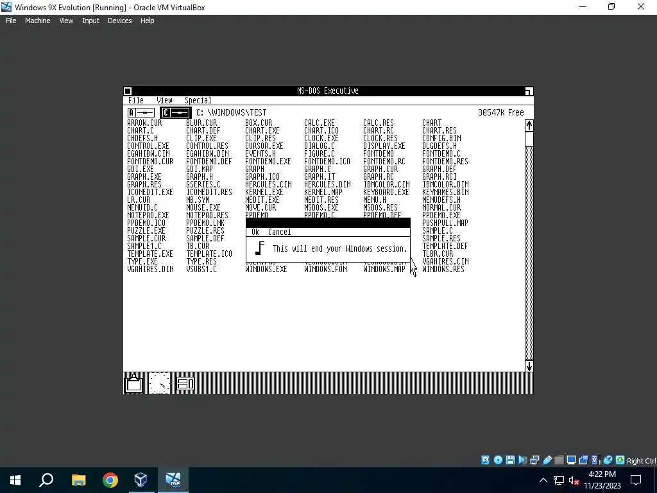Select file CONFIG.BIN
The width and height of the screenshot is (657, 493).
pyautogui.click(x=441, y=139)
